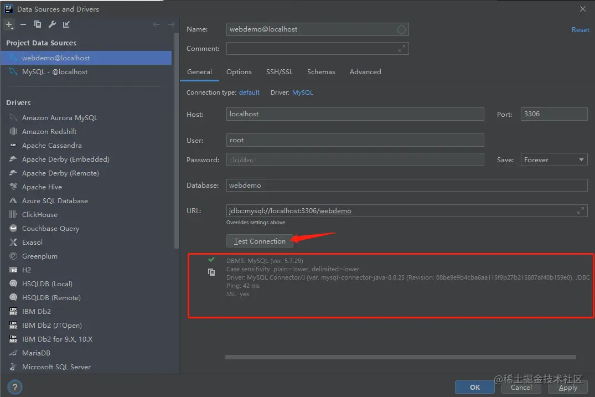This screenshot has height=397, width=595.
Task: Click the Name input field
Action: click(x=317, y=29)
